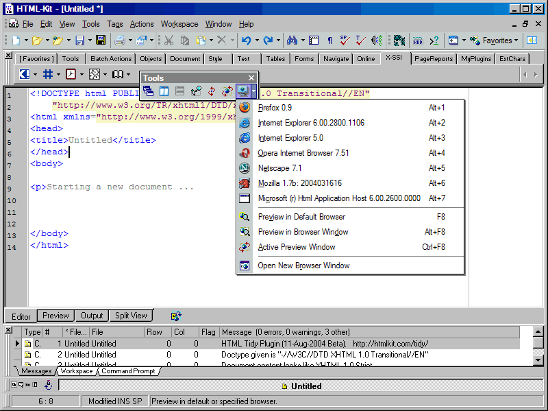
Task: Click the tile horizontally icon in Tools palette
Action: coord(179,91)
